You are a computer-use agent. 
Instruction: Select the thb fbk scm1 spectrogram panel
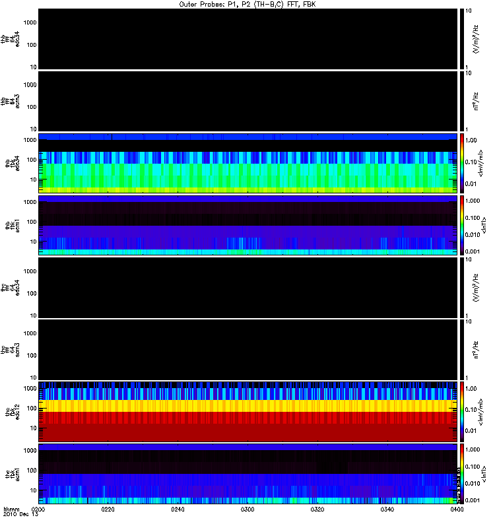[247, 225]
